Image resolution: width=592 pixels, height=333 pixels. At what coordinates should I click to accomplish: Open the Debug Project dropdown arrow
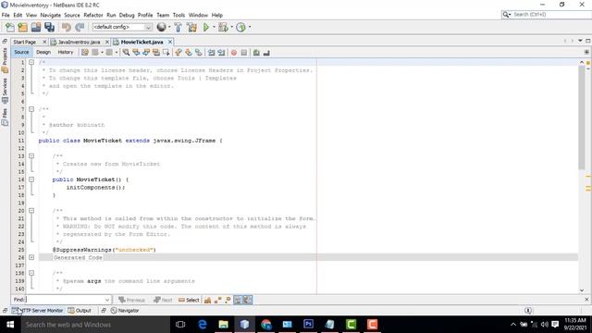(231, 27)
